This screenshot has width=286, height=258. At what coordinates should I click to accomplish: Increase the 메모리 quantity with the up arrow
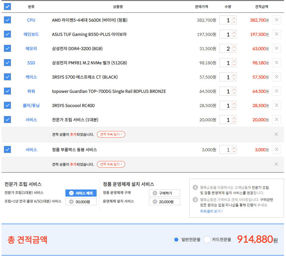click(234, 46)
